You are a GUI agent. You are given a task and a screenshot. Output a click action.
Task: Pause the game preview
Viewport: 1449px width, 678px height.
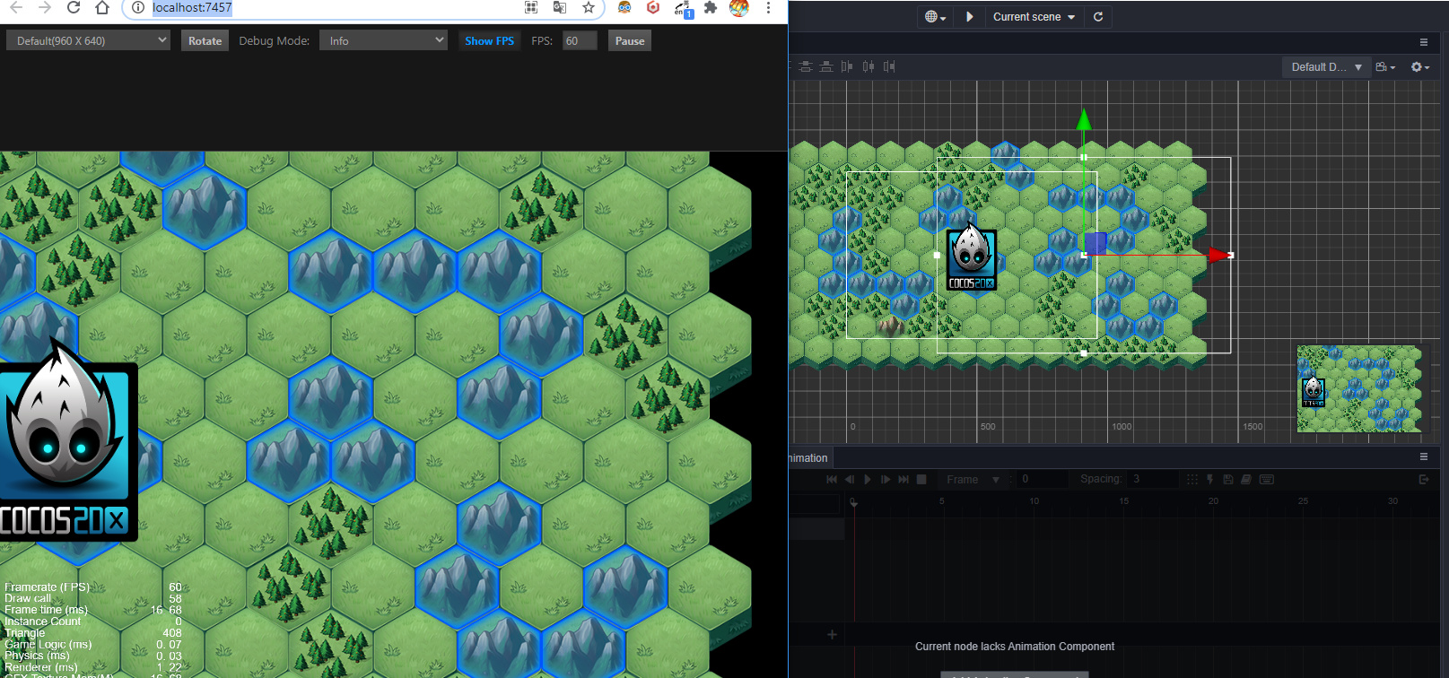point(630,40)
